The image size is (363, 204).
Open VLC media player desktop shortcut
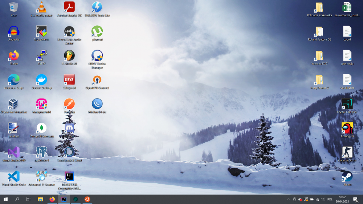point(41,7)
